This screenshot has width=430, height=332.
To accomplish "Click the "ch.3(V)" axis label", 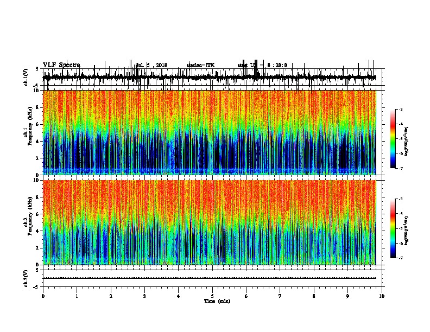I will tap(26, 278).
